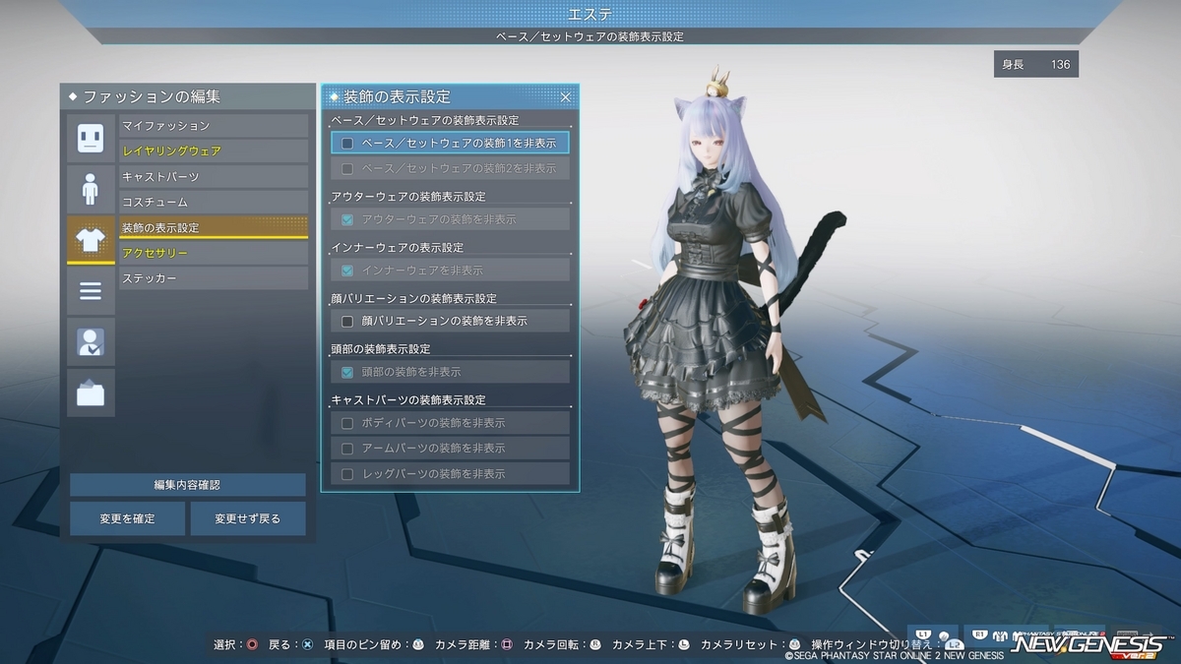Image resolution: width=1181 pixels, height=664 pixels.
Task: Select 装飾の表示設定 menu item
Action: (214, 228)
